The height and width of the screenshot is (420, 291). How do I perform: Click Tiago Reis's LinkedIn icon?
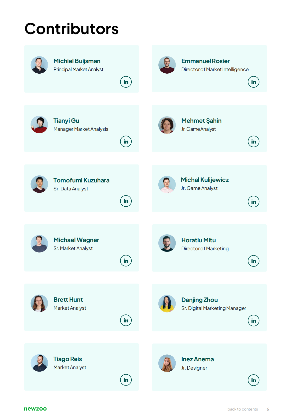pyautogui.click(x=126, y=380)
